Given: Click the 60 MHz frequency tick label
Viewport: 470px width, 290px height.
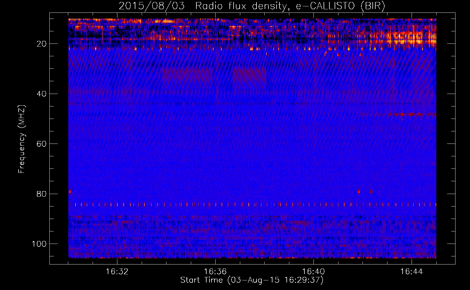Looking at the screenshot, I should tap(42, 144).
